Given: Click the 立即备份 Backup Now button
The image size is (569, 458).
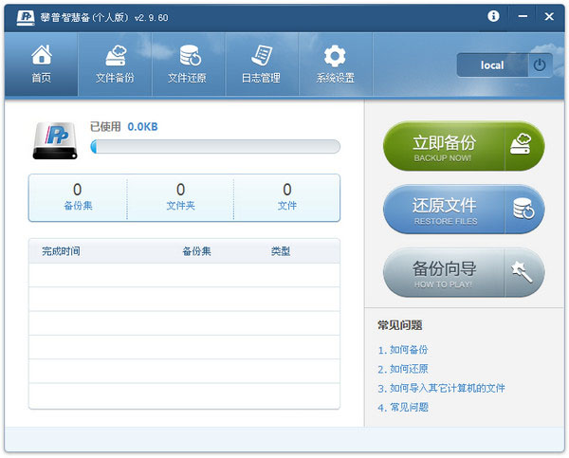Looking at the screenshot, I should point(464,146).
